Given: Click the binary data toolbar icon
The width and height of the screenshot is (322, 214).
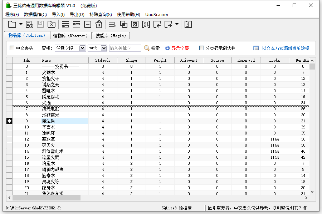Looking at the screenshot, I should (146, 24).
